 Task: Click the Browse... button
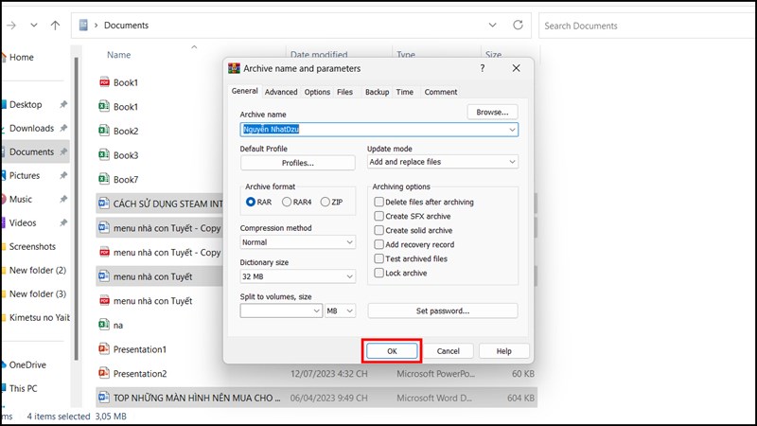492,112
